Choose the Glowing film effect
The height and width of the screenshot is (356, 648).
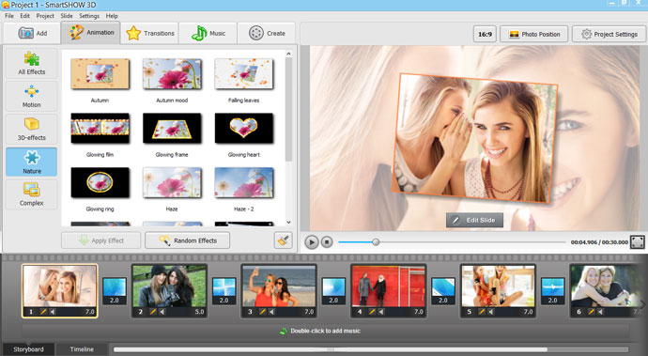(x=100, y=128)
